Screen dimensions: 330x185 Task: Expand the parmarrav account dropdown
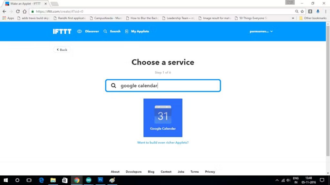click(x=261, y=31)
